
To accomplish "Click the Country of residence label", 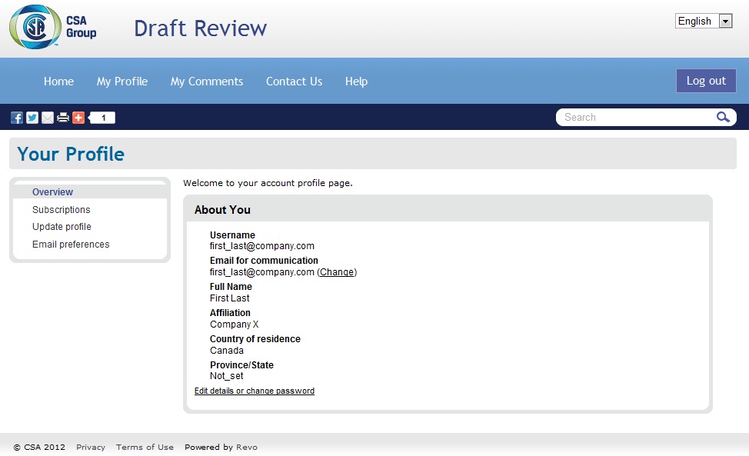I will coord(255,339).
